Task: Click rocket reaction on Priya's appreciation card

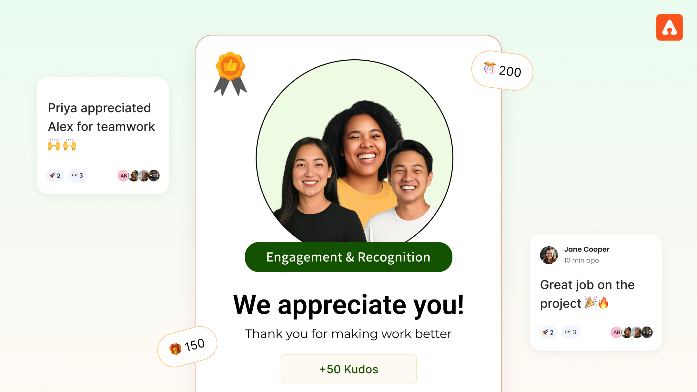Action: pos(55,176)
